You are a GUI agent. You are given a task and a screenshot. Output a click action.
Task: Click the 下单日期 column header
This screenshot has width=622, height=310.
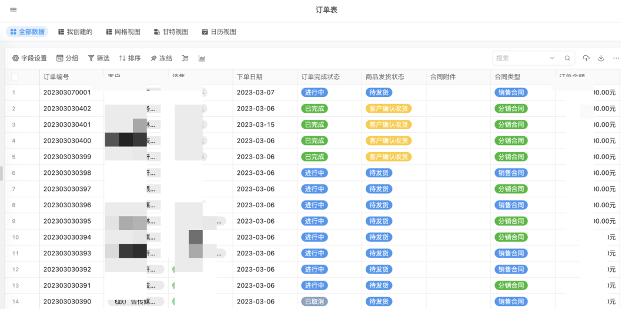(250, 77)
